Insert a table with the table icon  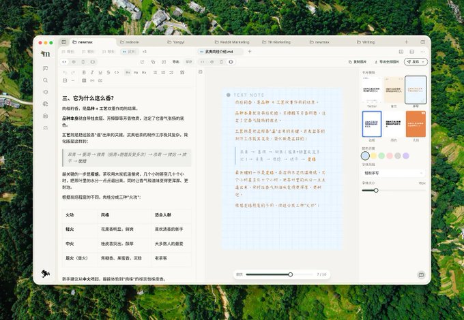[84, 80]
